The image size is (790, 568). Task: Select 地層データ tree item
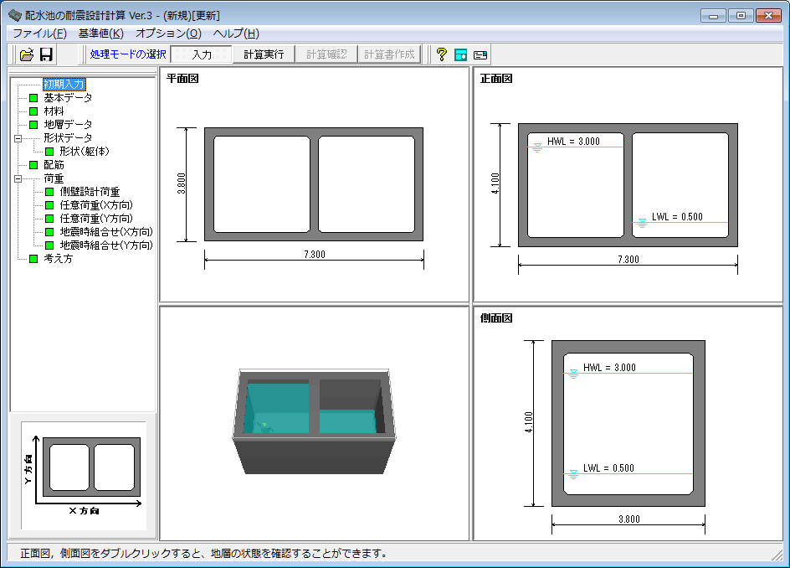click(x=68, y=125)
